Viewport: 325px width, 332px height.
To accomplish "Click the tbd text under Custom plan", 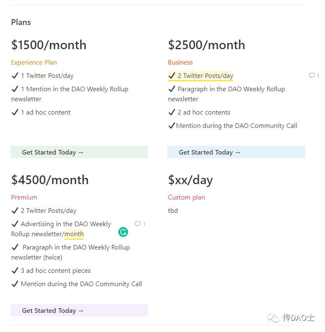I will pyautogui.click(x=173, y=211).
